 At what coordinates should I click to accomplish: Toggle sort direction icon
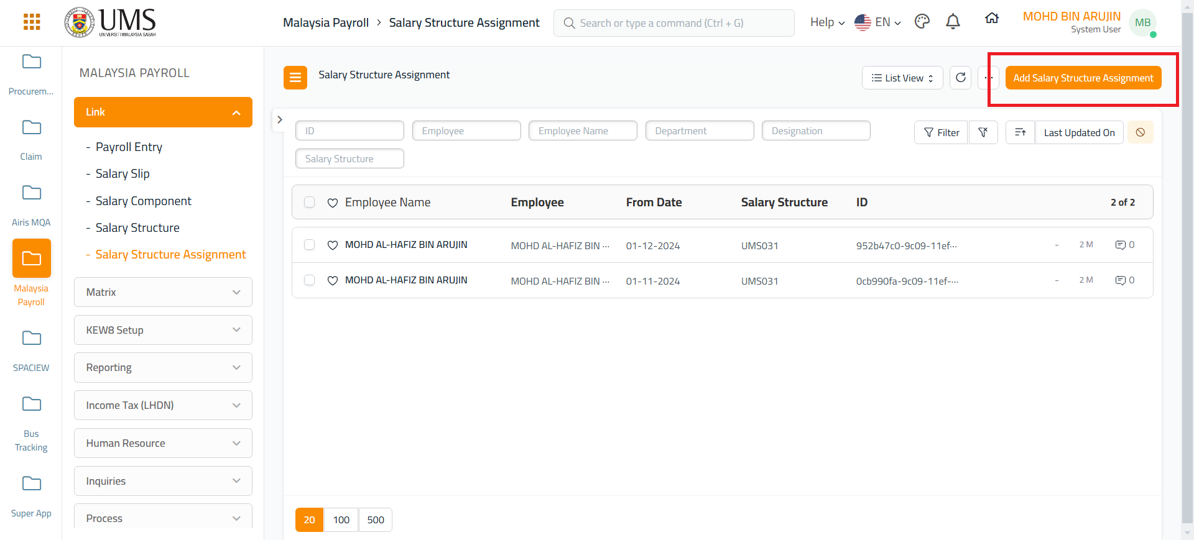coord(1020,132)
